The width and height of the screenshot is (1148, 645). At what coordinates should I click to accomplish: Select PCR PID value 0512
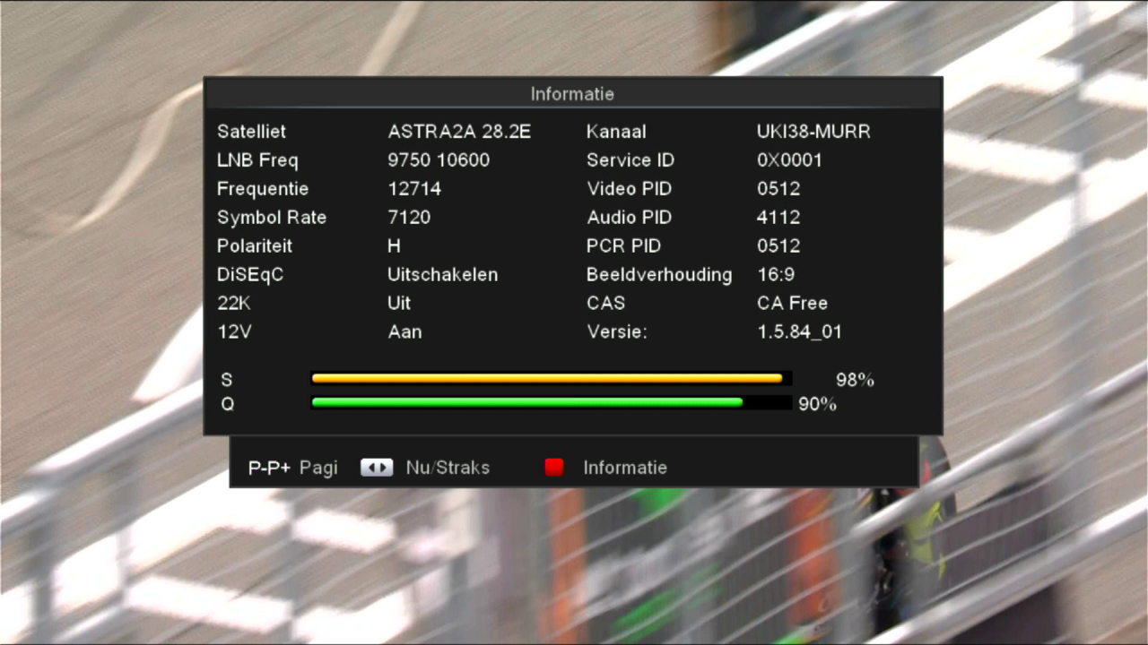coord(778,246)
